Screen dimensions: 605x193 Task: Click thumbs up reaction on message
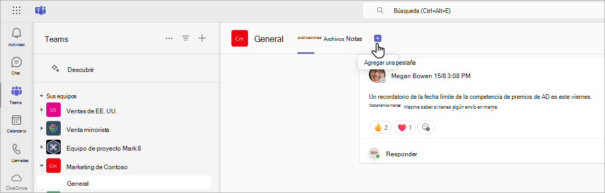click(x=381, y=127)
